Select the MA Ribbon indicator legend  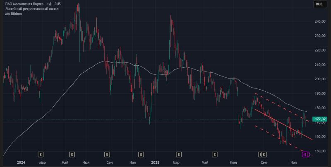13,14
